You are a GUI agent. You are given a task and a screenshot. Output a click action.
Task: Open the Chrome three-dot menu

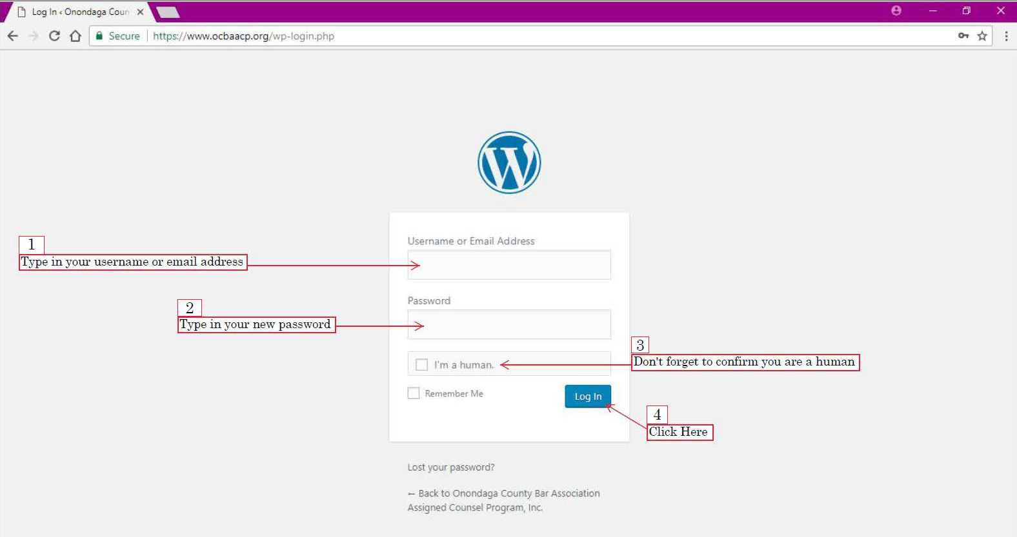click(1006, 36)
